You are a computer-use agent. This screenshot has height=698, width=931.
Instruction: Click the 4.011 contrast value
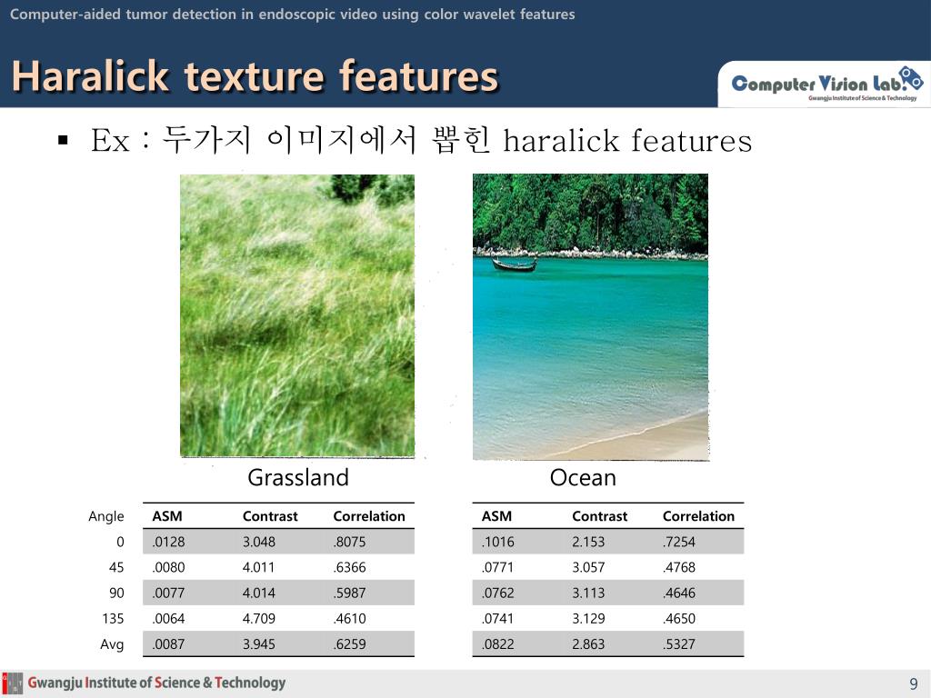click(258, 567)
